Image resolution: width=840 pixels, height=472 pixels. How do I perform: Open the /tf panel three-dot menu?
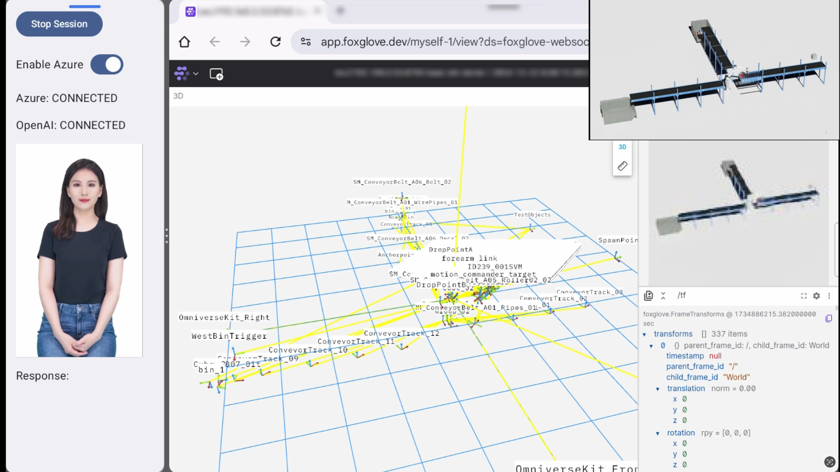click(829, 296)
